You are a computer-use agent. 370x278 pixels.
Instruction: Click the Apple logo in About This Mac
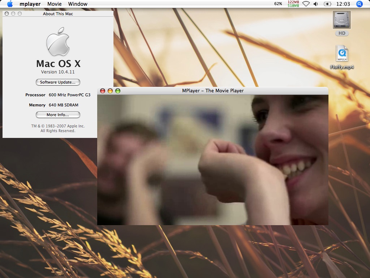click(58, 41)
